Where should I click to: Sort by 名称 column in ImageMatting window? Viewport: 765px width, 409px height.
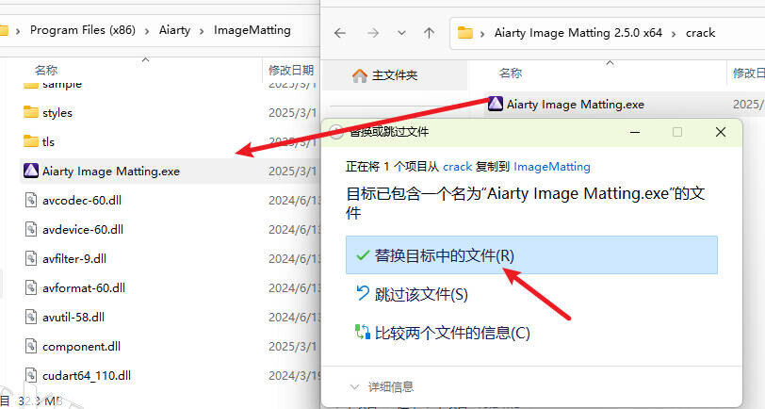(x=46, y=71)
